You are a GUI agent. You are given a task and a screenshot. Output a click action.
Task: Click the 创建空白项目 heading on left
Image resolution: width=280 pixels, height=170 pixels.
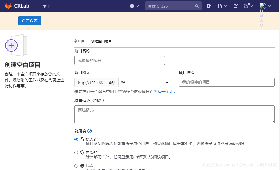(23, 65)
